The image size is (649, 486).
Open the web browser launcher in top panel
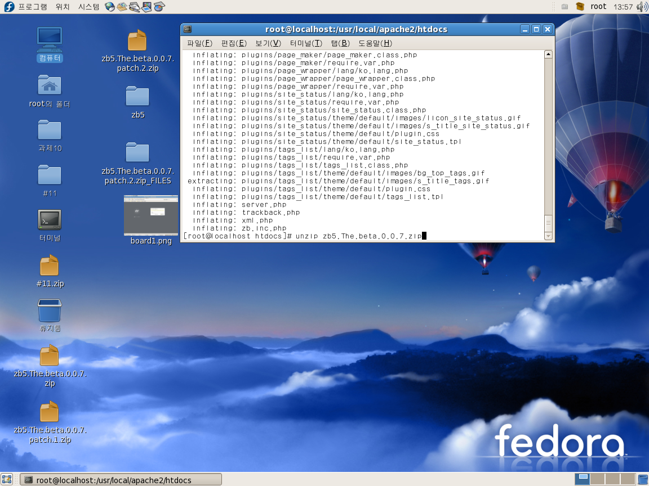tap(110, 7)
